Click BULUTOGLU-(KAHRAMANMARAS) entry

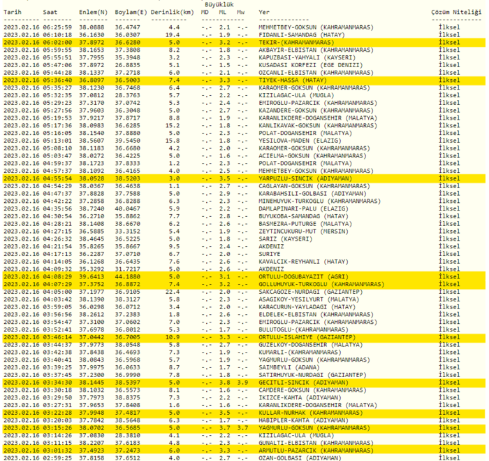click(303, 329)
